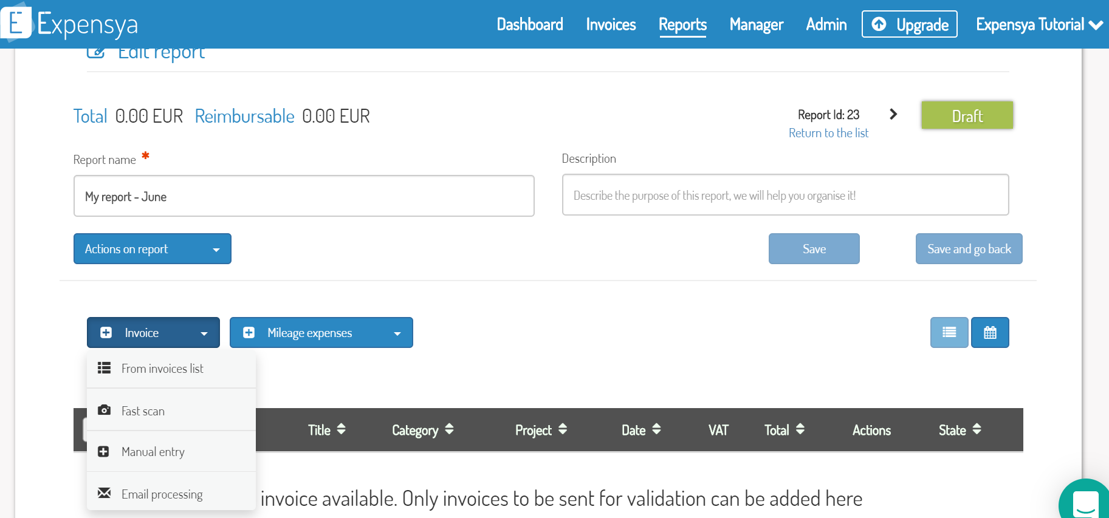1109x518 pixels.
Task: Follow Return to the list link
Action: coord(828,133)
